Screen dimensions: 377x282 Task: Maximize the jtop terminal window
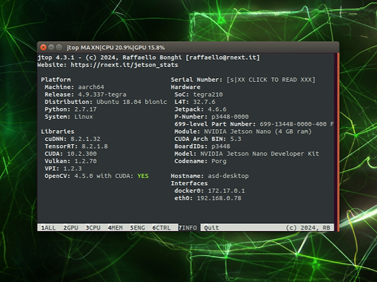(x=59, y=48)
